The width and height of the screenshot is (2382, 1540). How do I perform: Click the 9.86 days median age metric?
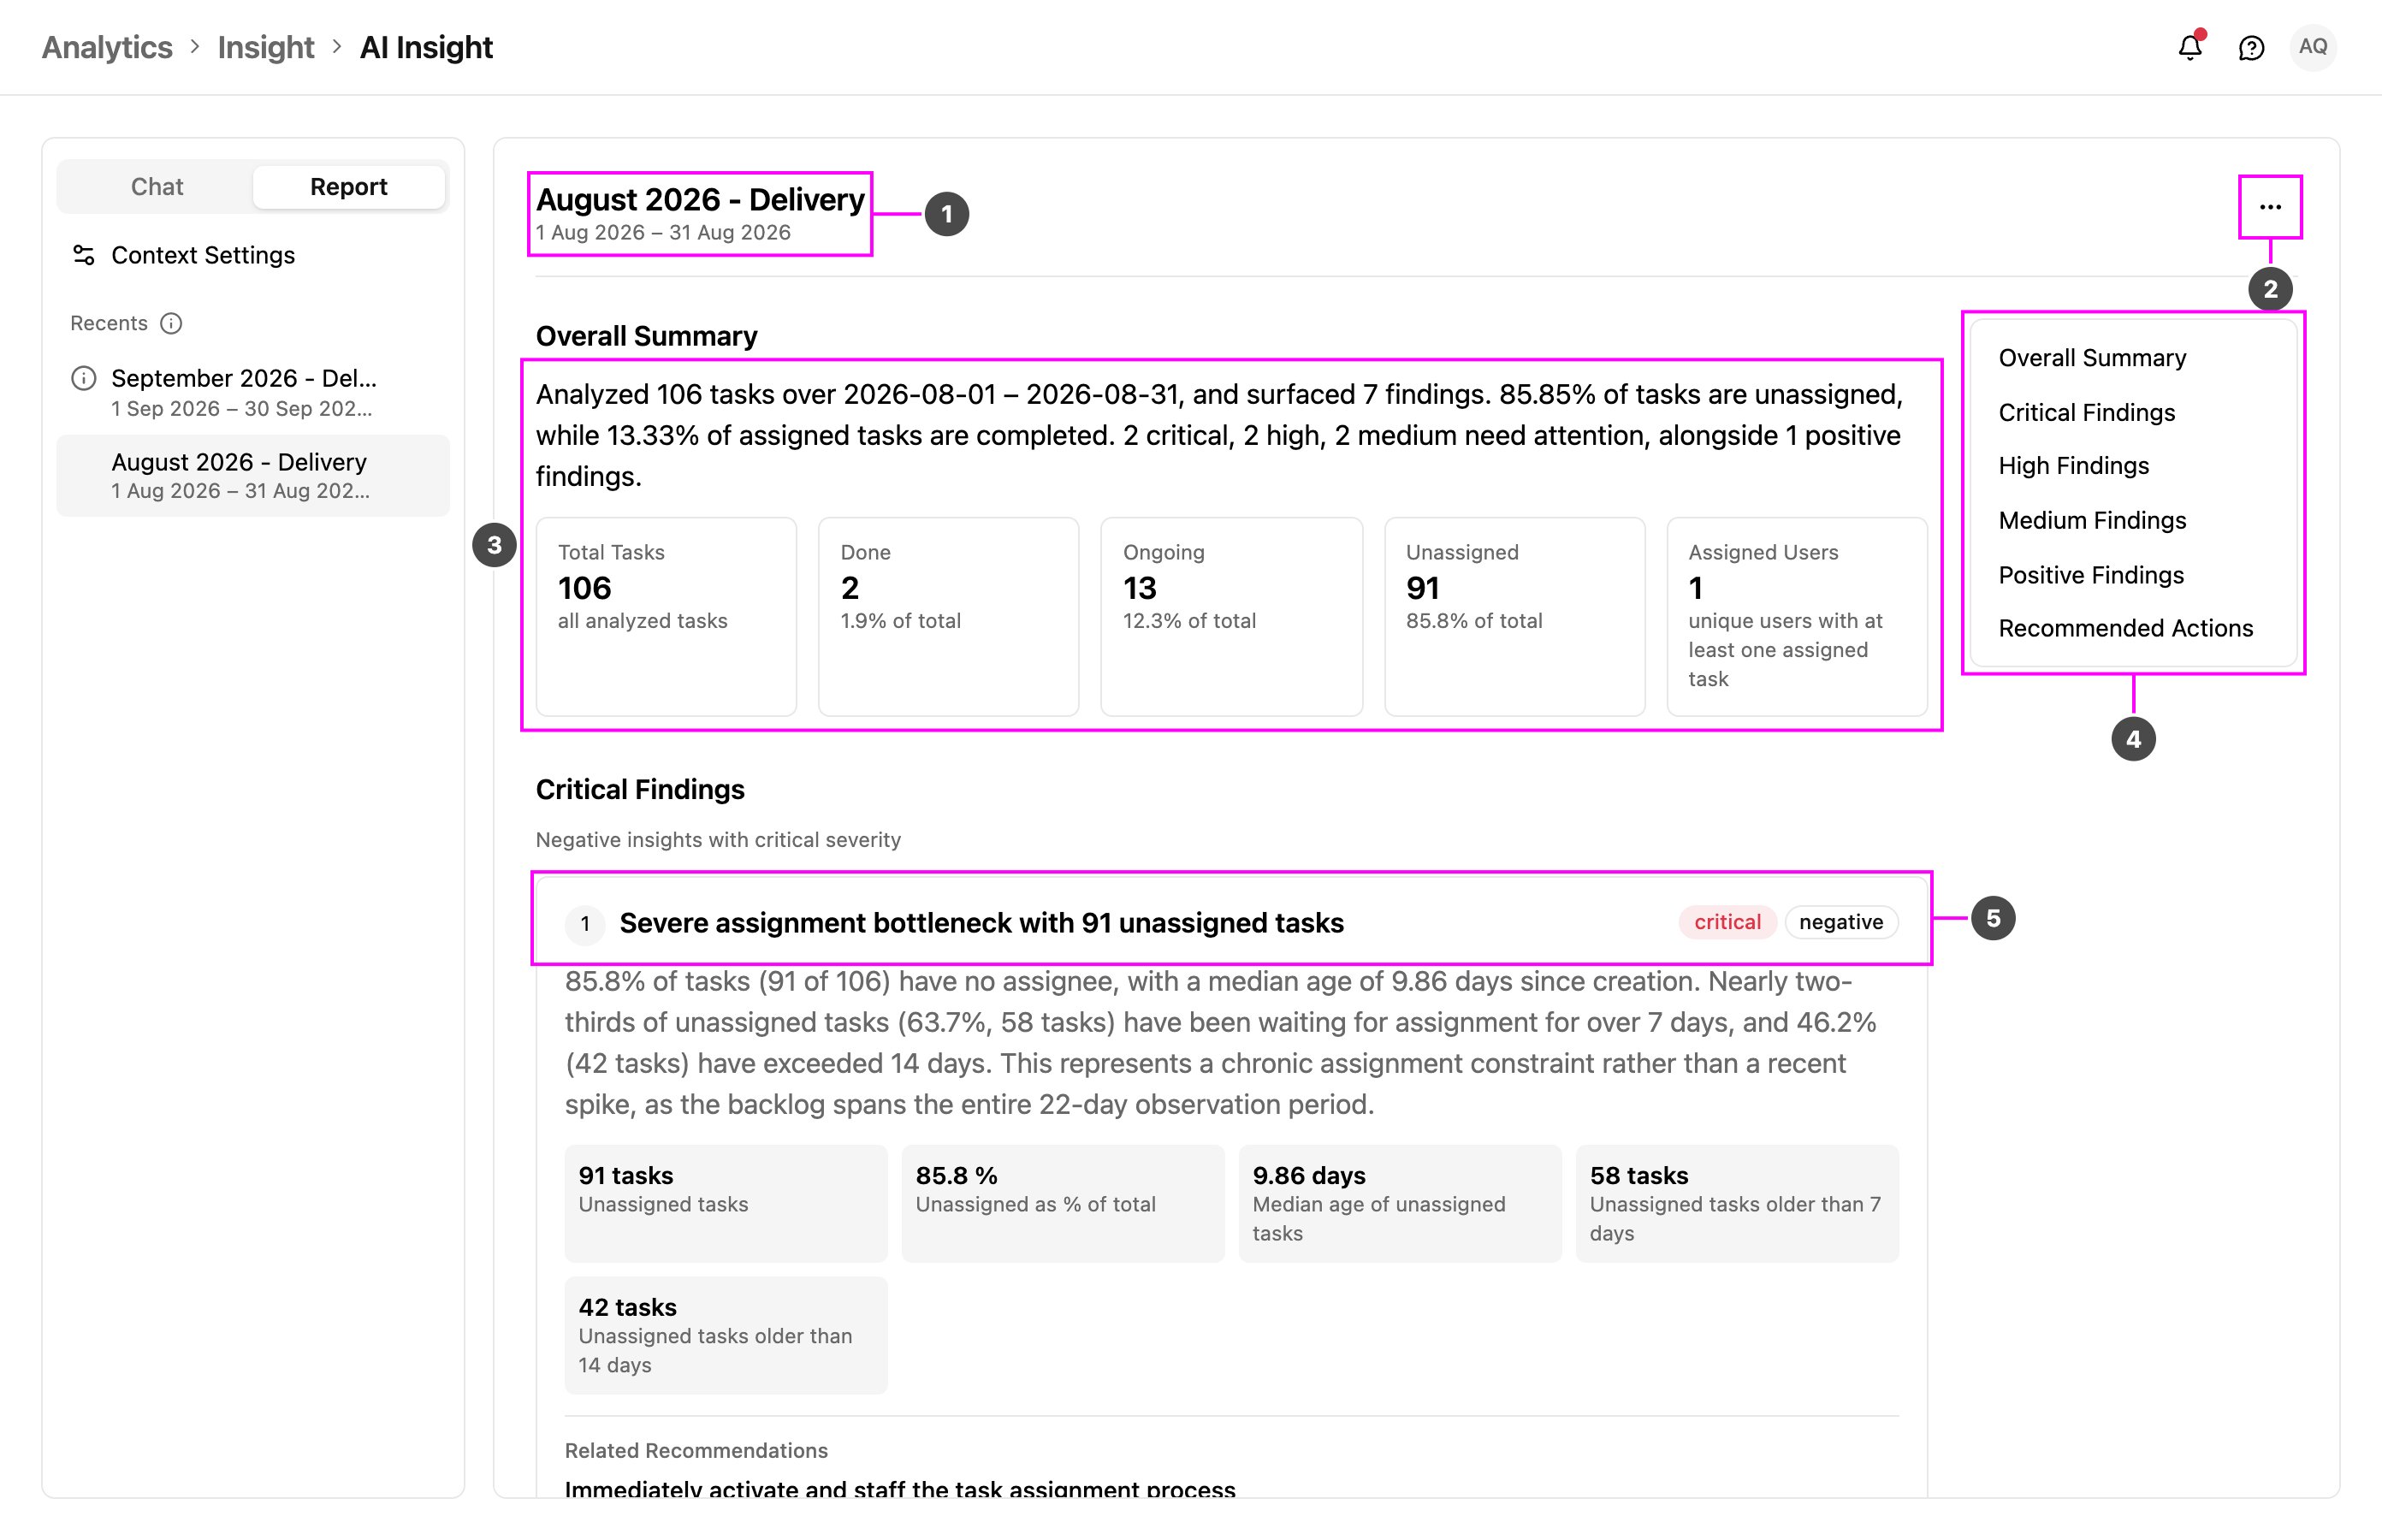click(x=1399, y=1203)
